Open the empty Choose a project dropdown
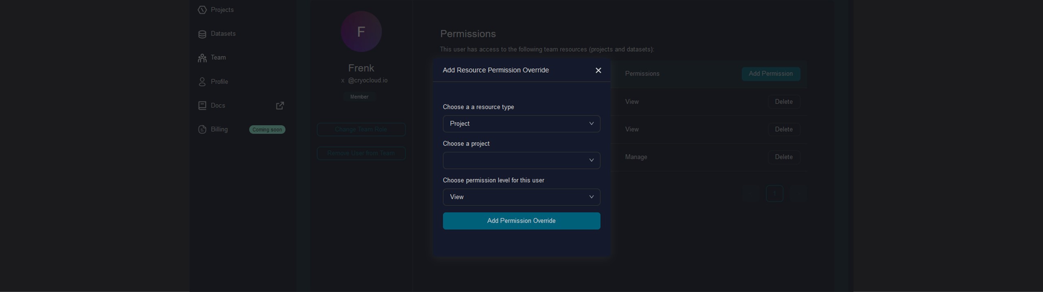The image size is (1043, 292). pos(521,160)
